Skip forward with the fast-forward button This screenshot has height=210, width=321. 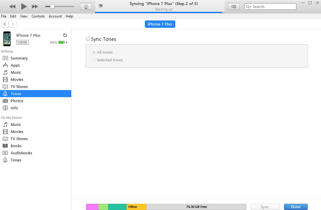pyautogui.click(x=35, y=7)
